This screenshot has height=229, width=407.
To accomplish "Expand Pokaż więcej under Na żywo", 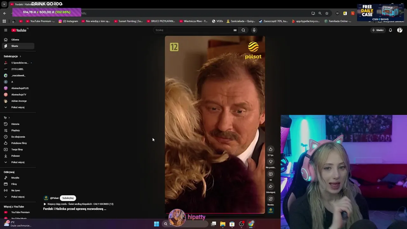I will 18,197.
